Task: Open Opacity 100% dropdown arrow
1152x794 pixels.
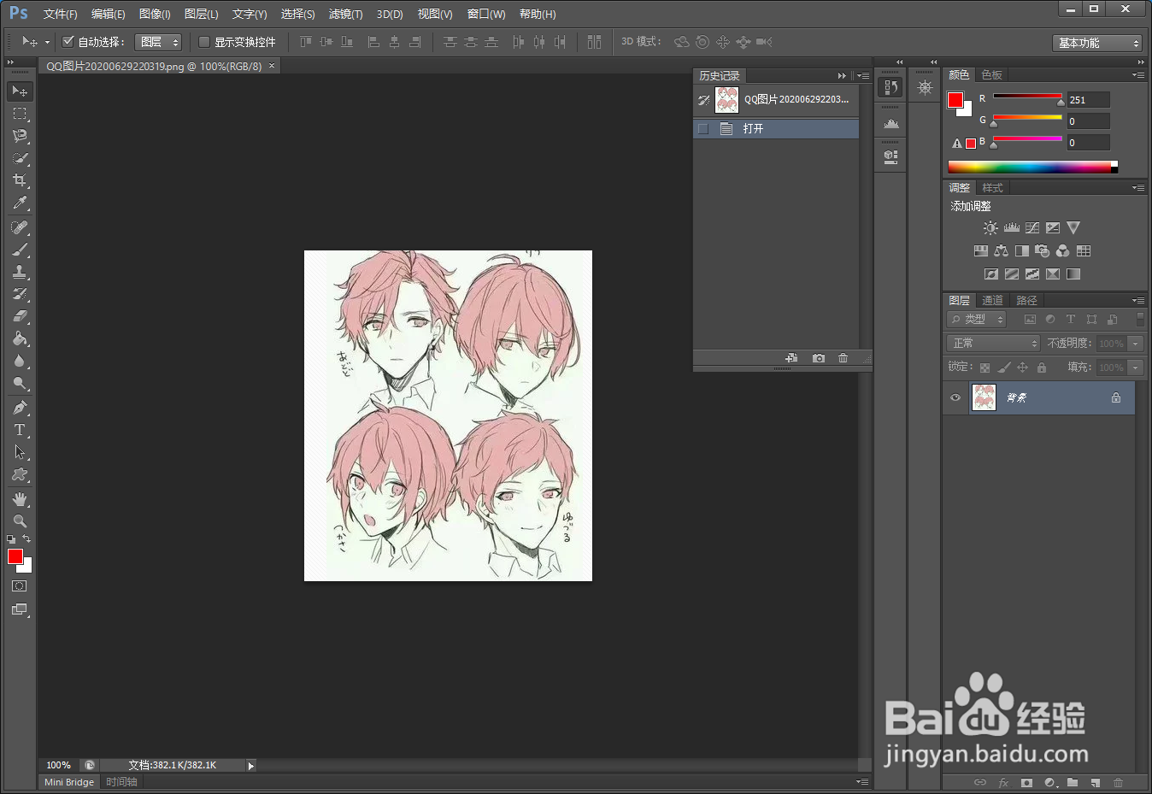Action: point(1136,344)
